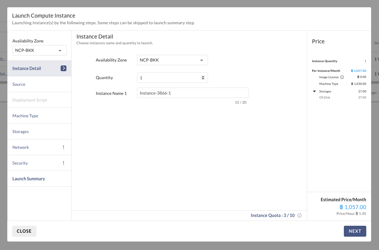Screen dimensions: 379x250
Task: Go to the Source step
Action: [x=19, y=84]
